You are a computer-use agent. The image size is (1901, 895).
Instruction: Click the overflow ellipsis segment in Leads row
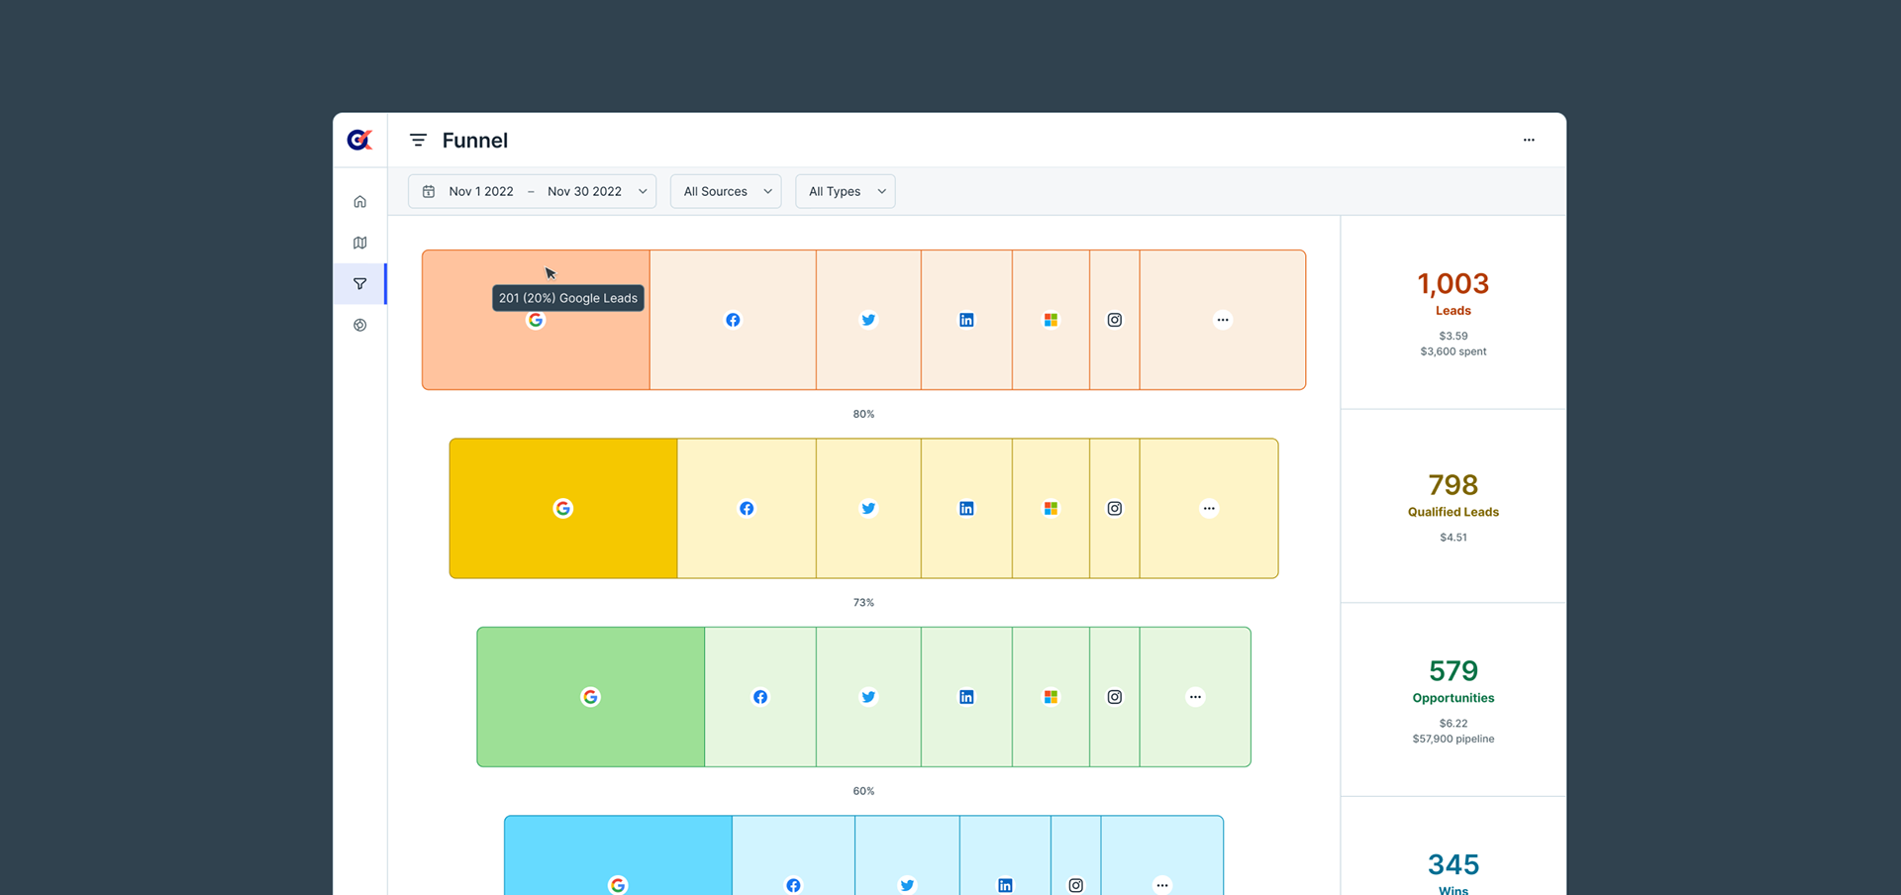tap(1223, 319)
